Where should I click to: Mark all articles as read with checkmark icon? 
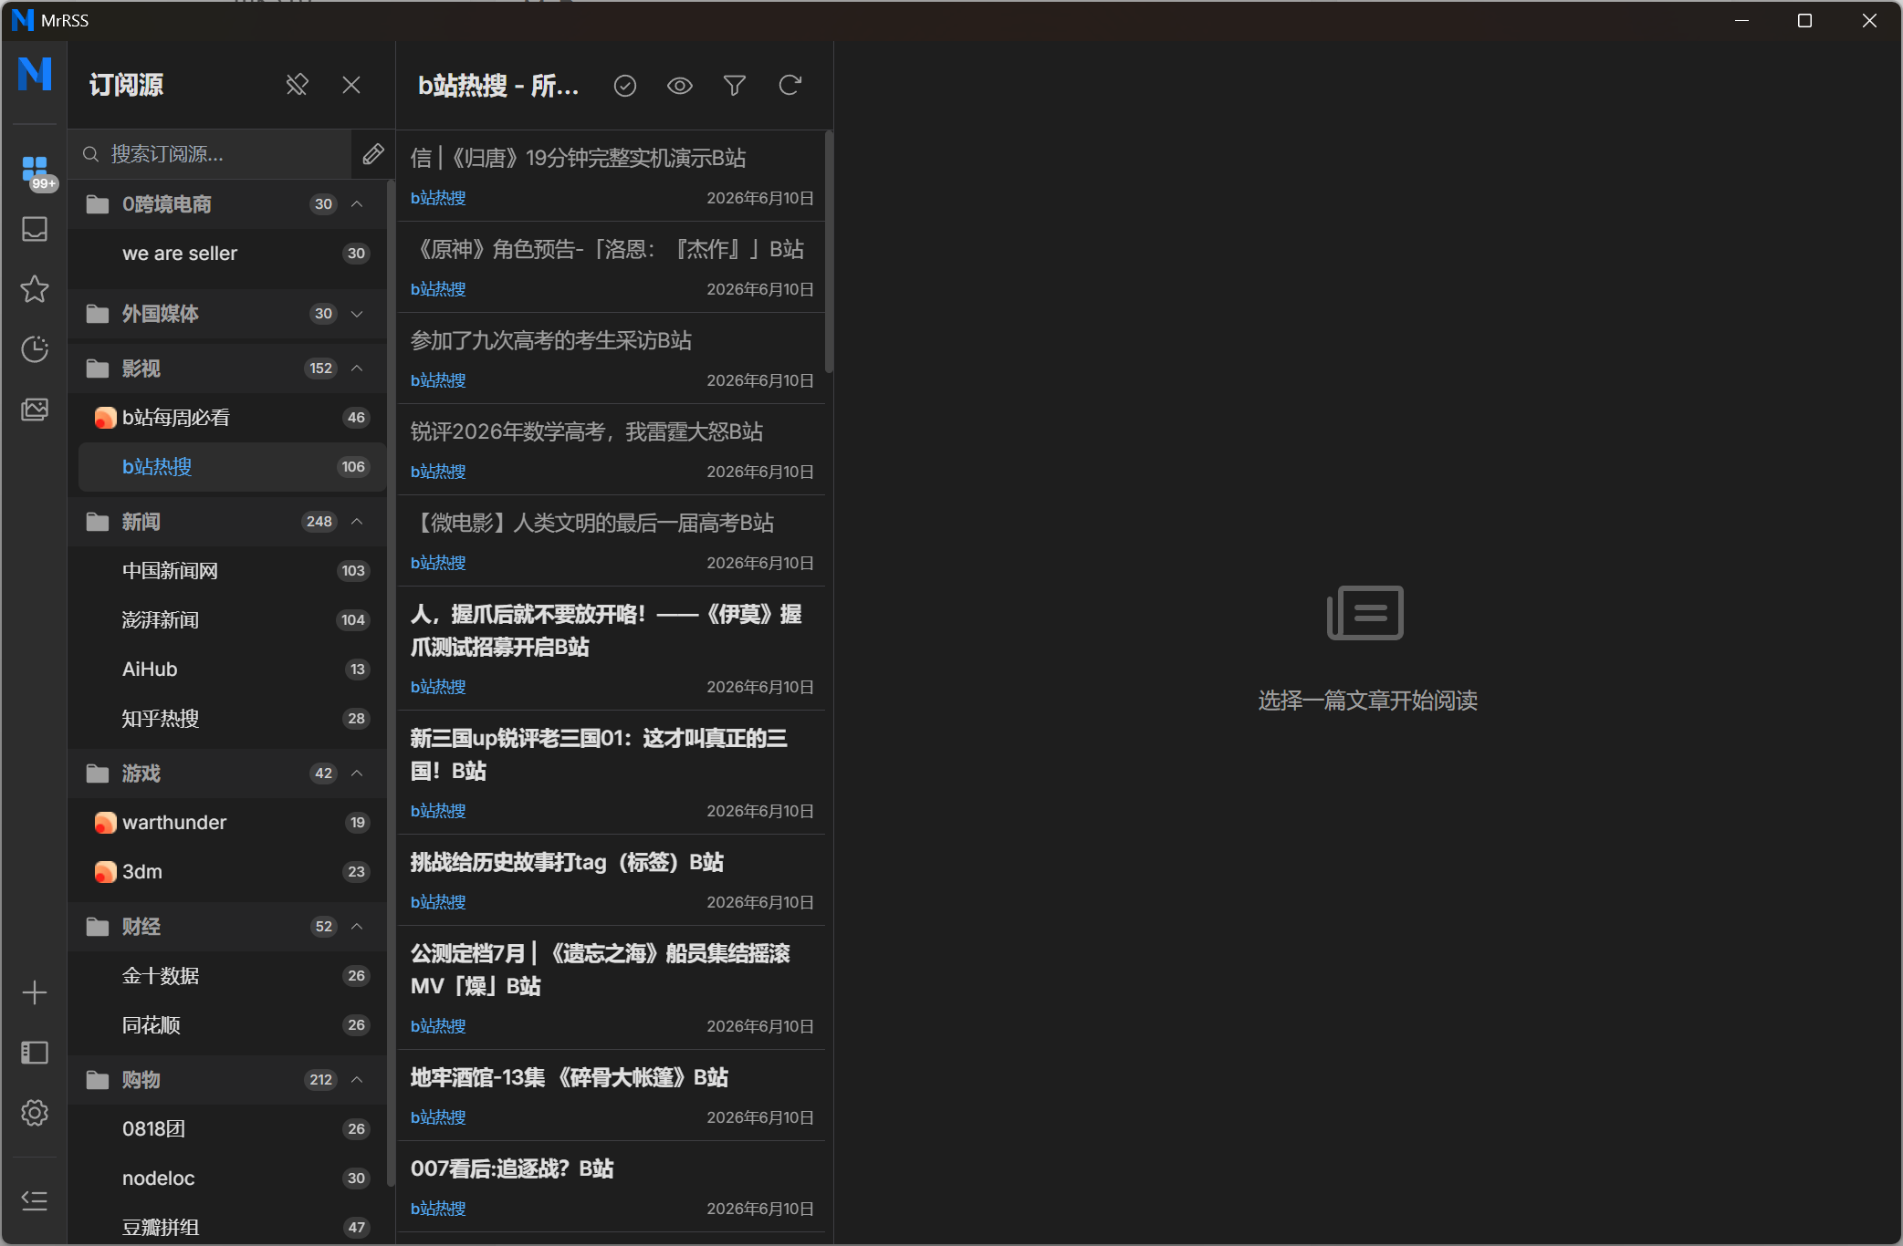tap(625, 86)
